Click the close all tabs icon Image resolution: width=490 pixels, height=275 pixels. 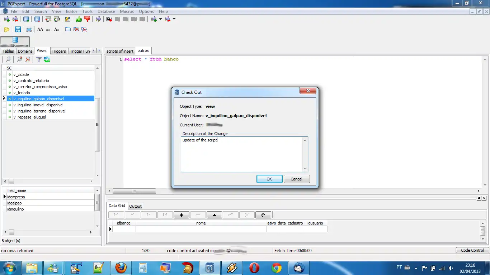pos(84,29)
